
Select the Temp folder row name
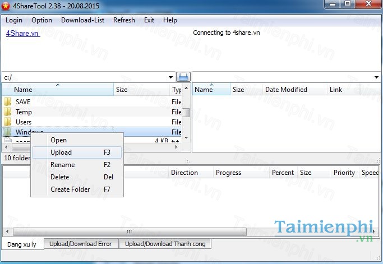(24, 112)
